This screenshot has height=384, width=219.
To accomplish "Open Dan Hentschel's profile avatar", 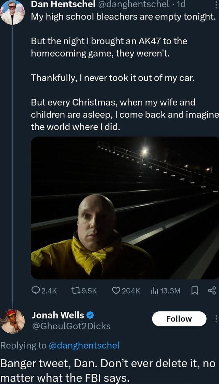I will (13, 12).
